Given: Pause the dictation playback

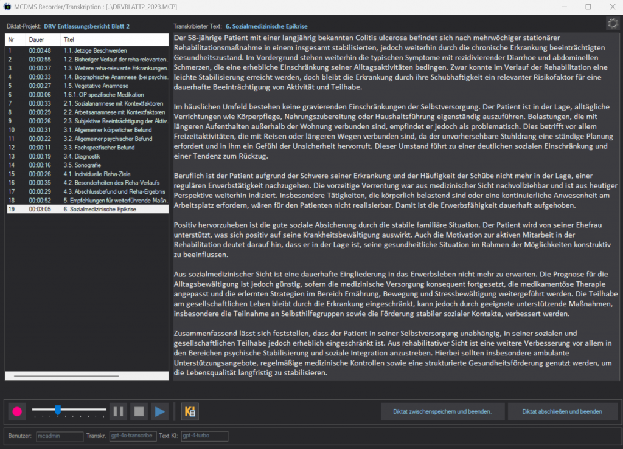Looking at the screenshot, I should pos(119,411).
